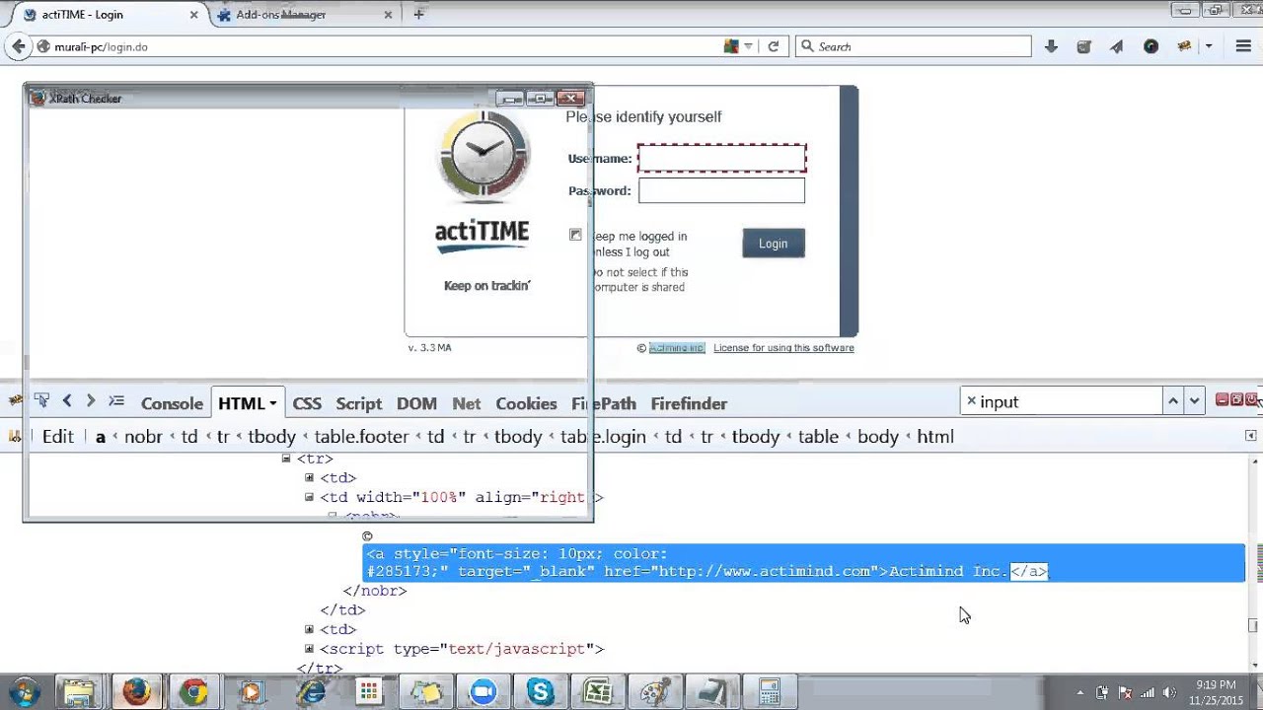Screen dimensions: 1263x710
Task: Click the Firebug forward history arrow
Action: point(91,400)
